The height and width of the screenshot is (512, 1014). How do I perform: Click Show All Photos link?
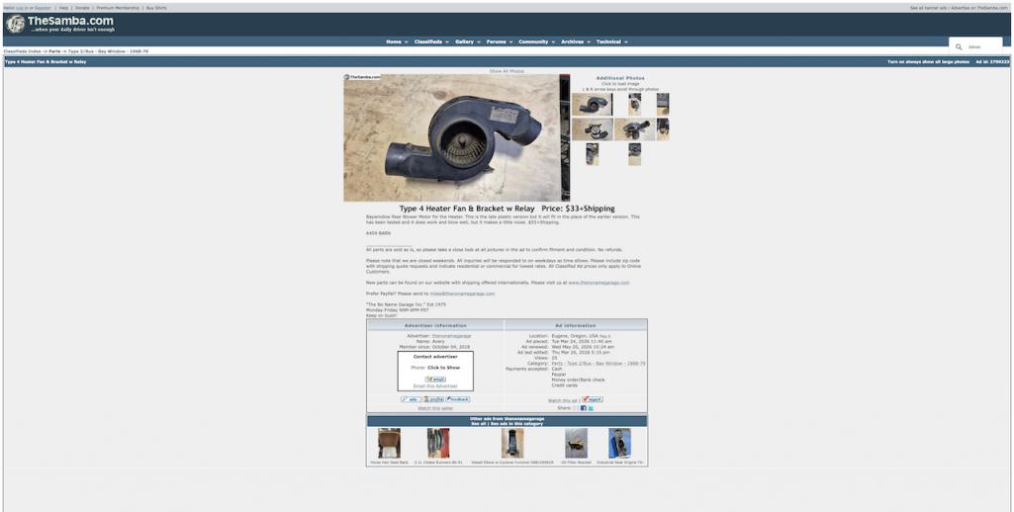coord(507,71)
